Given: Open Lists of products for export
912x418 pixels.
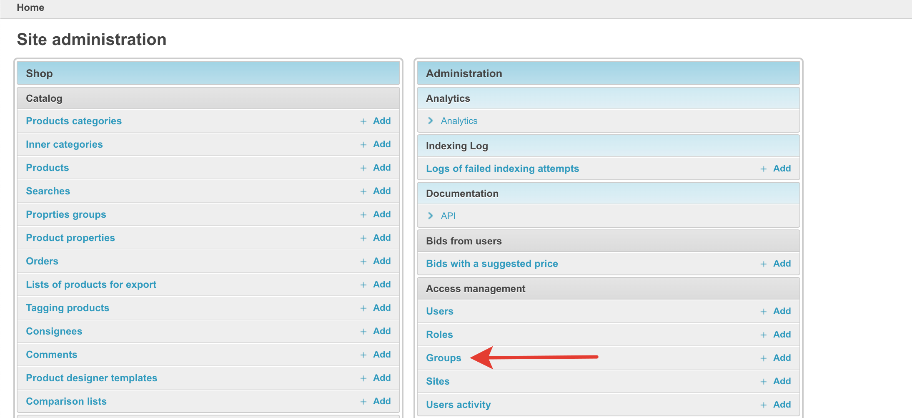Looking at the screenshot, I should pos(91,285).
